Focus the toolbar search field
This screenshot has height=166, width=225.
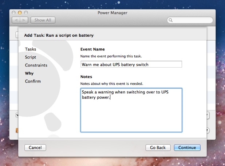tap(190, 20)
